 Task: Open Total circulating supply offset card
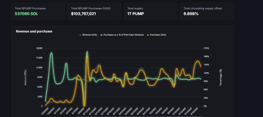(207, 11)
